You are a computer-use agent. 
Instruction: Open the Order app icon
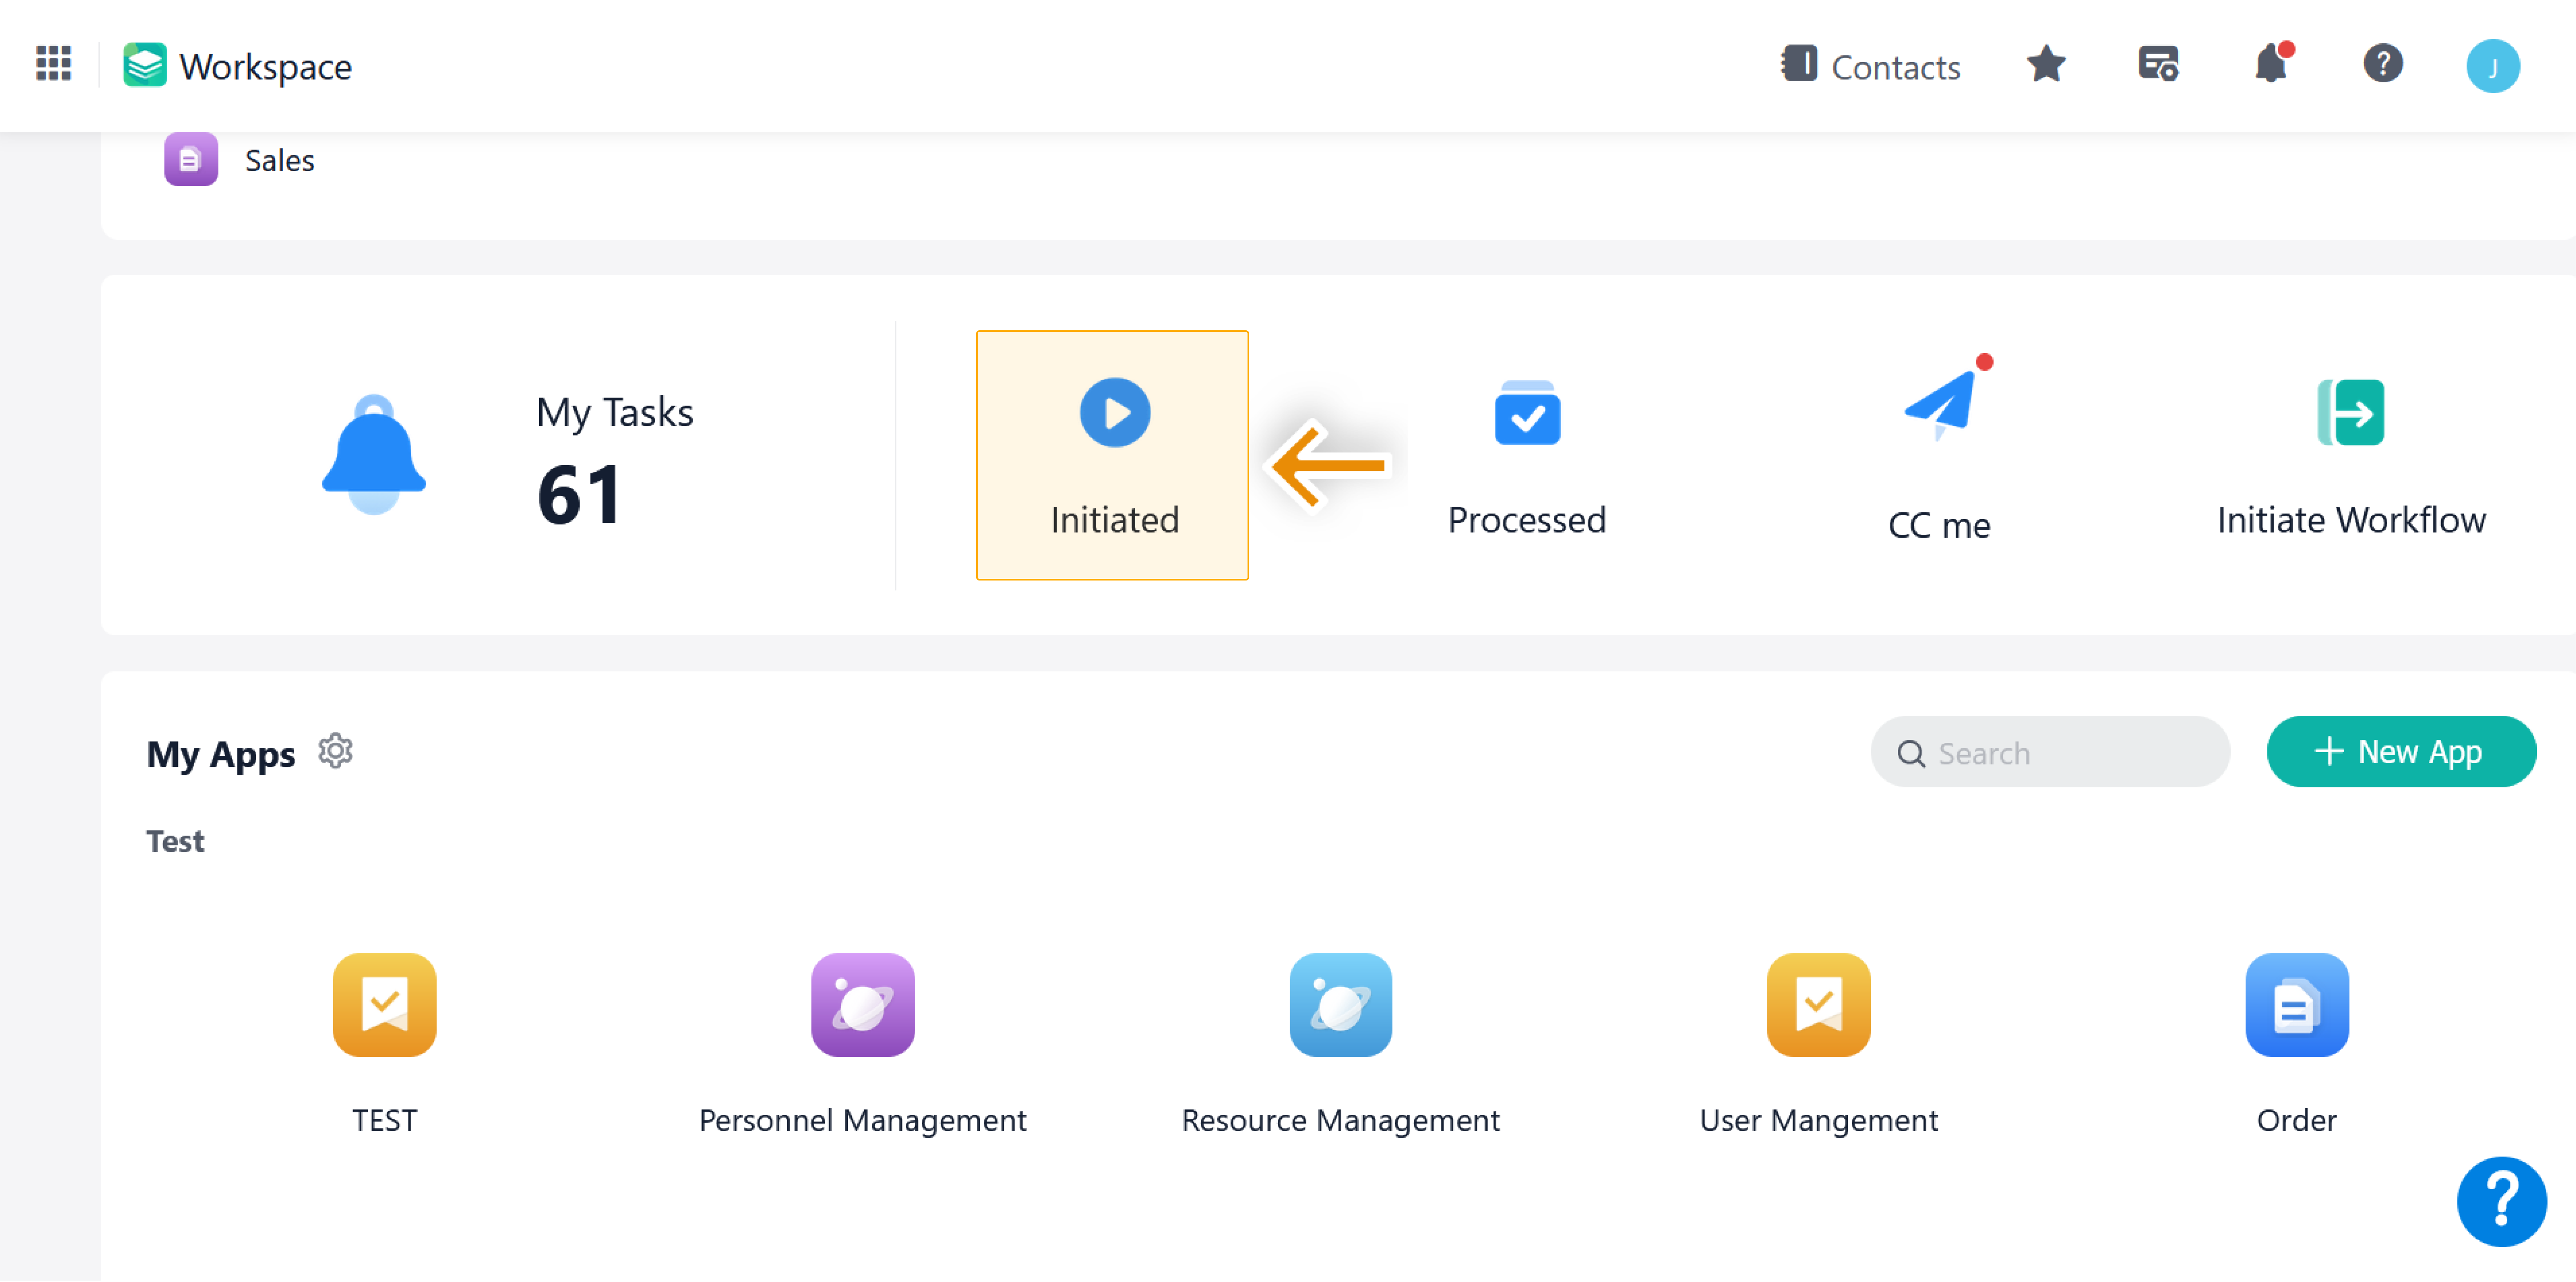pos(2296,1005)
